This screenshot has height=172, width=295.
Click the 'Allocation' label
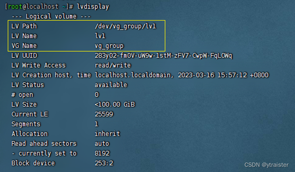click(x=30, y=134)
